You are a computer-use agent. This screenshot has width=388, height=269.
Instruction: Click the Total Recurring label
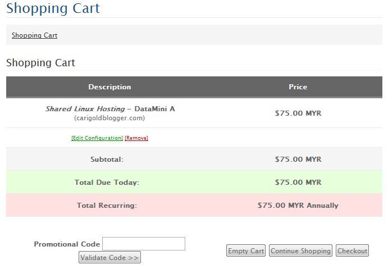coord(107,206)
